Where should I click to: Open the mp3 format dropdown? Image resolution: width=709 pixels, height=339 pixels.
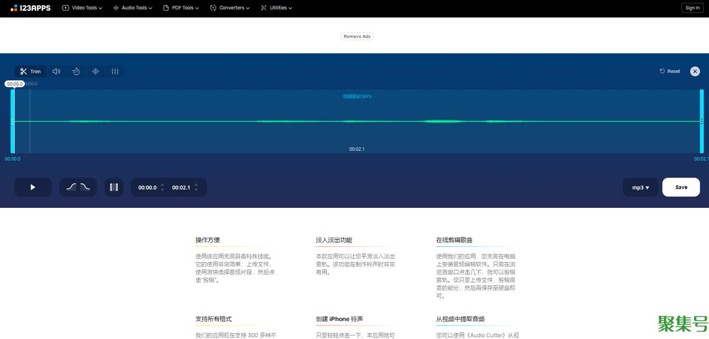(x=640, y=187)
